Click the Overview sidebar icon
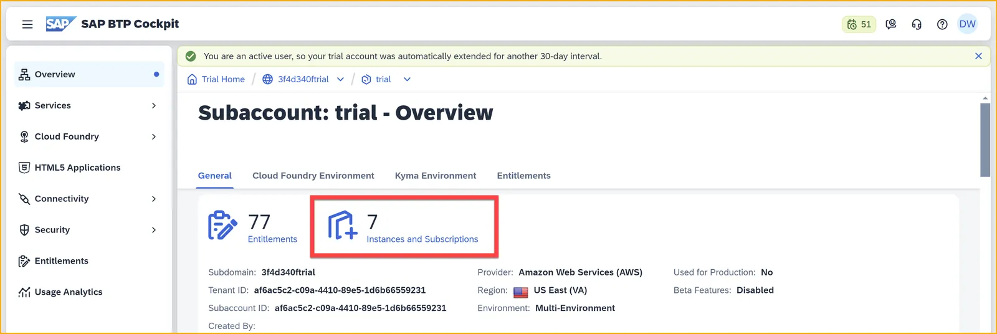997x334 pixels. click(x=24, y=74)
